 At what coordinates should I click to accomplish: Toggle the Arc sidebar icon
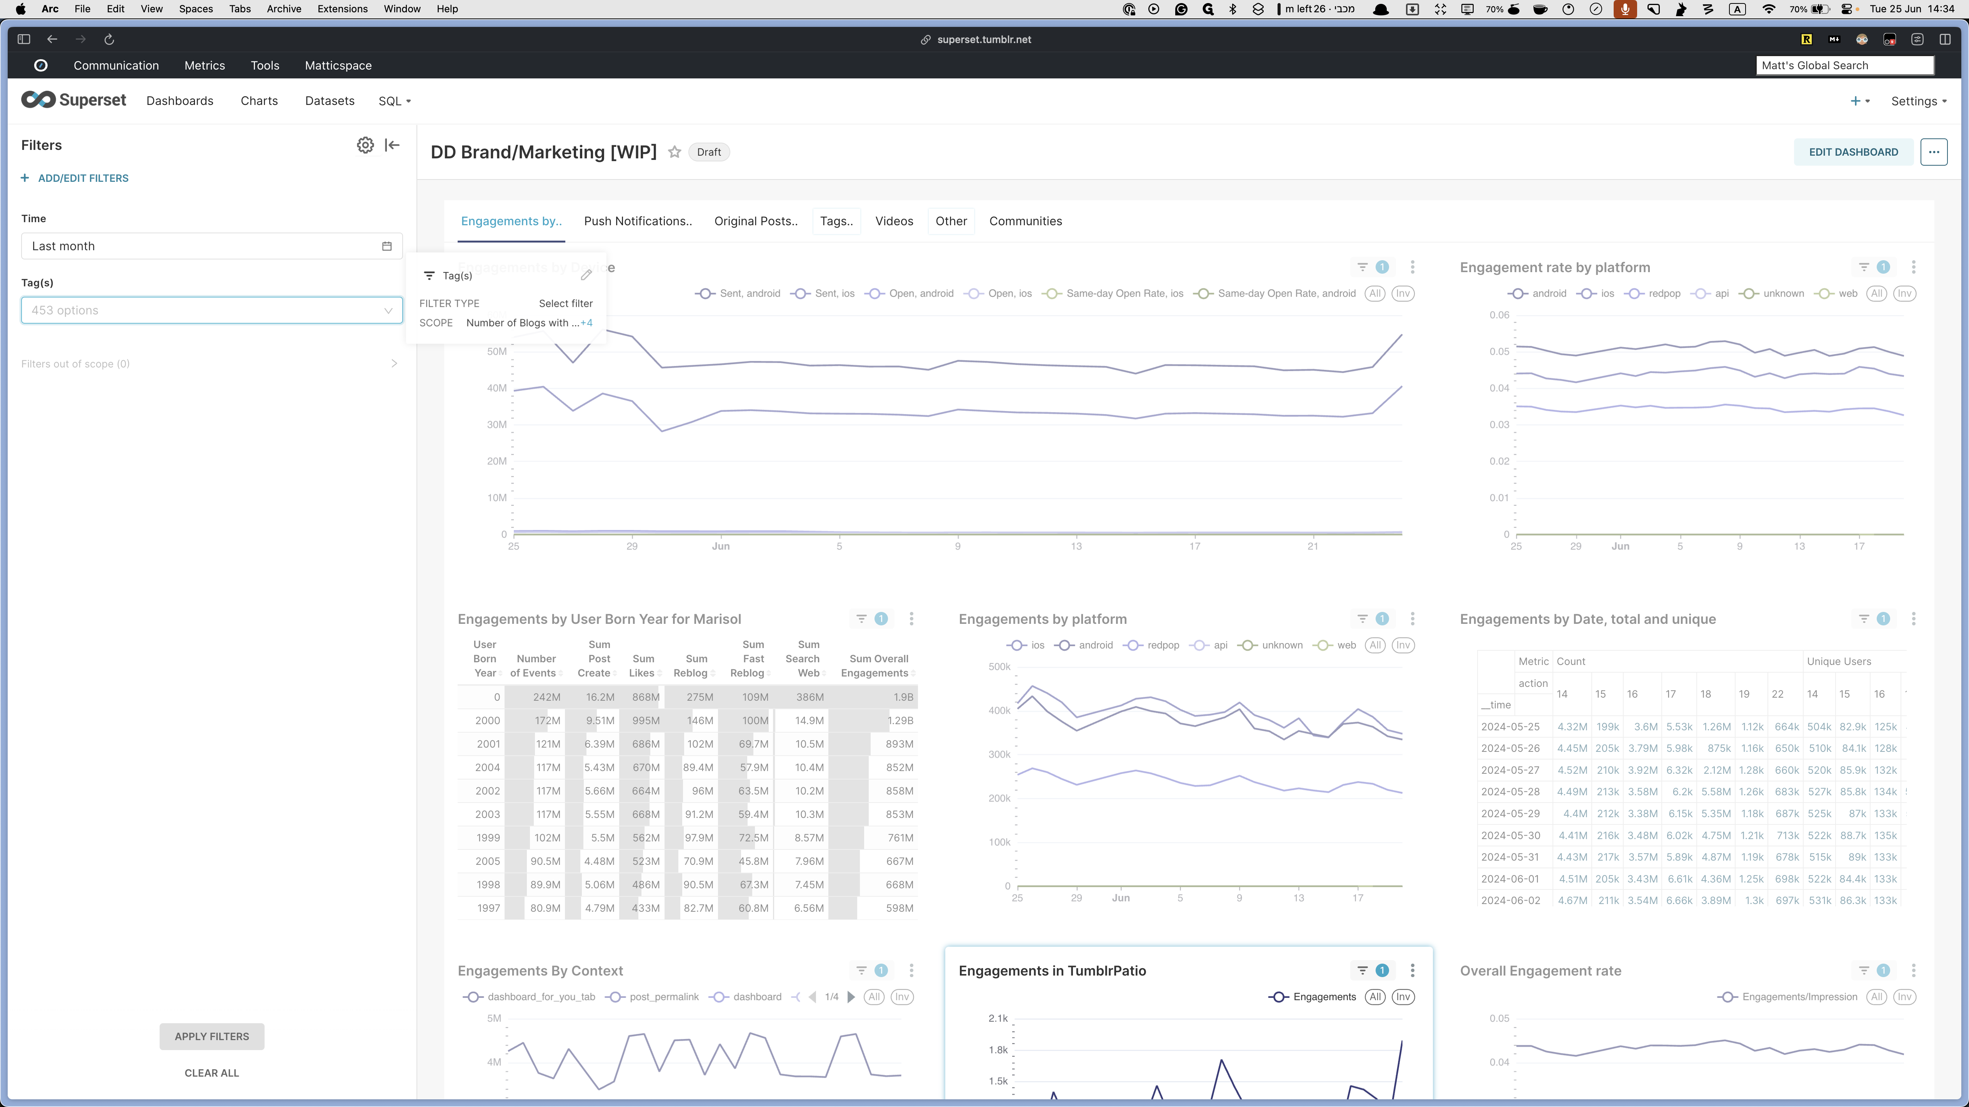[x=24, y=40]
